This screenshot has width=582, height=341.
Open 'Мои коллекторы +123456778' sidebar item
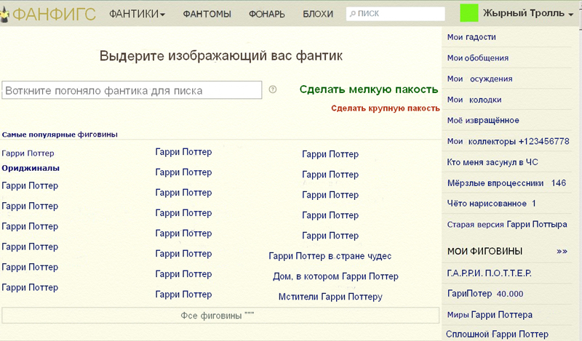(x=508, y=141)
